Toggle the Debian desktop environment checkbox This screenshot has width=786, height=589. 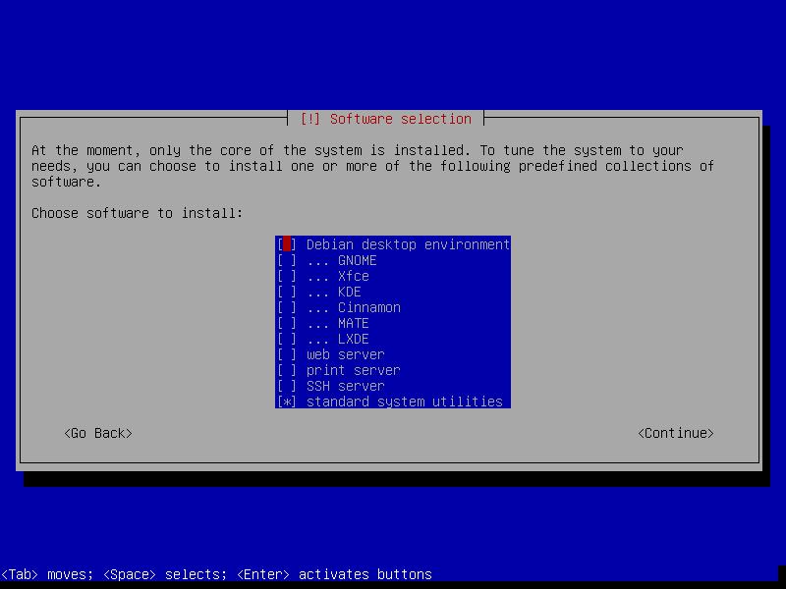click(x=287, y=244)
